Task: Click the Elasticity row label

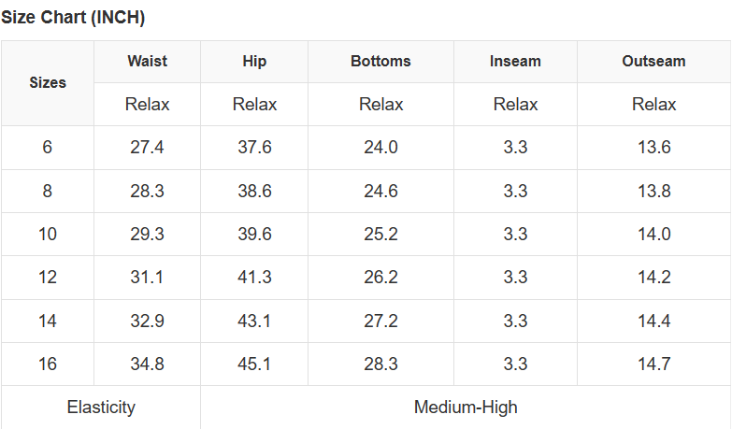Action: click(x=101, y=408)
